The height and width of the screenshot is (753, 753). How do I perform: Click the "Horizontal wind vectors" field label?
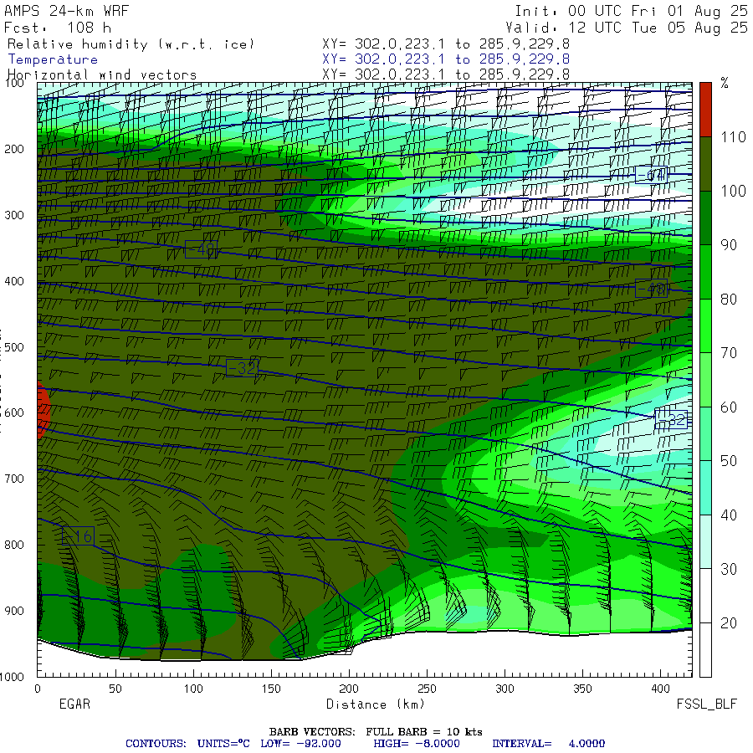point(102,75)
